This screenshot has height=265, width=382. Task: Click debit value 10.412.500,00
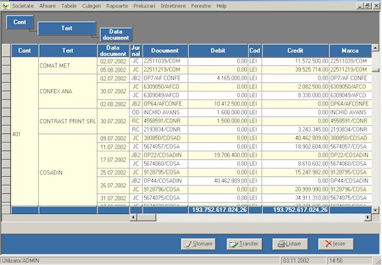(x=218, y=104)
